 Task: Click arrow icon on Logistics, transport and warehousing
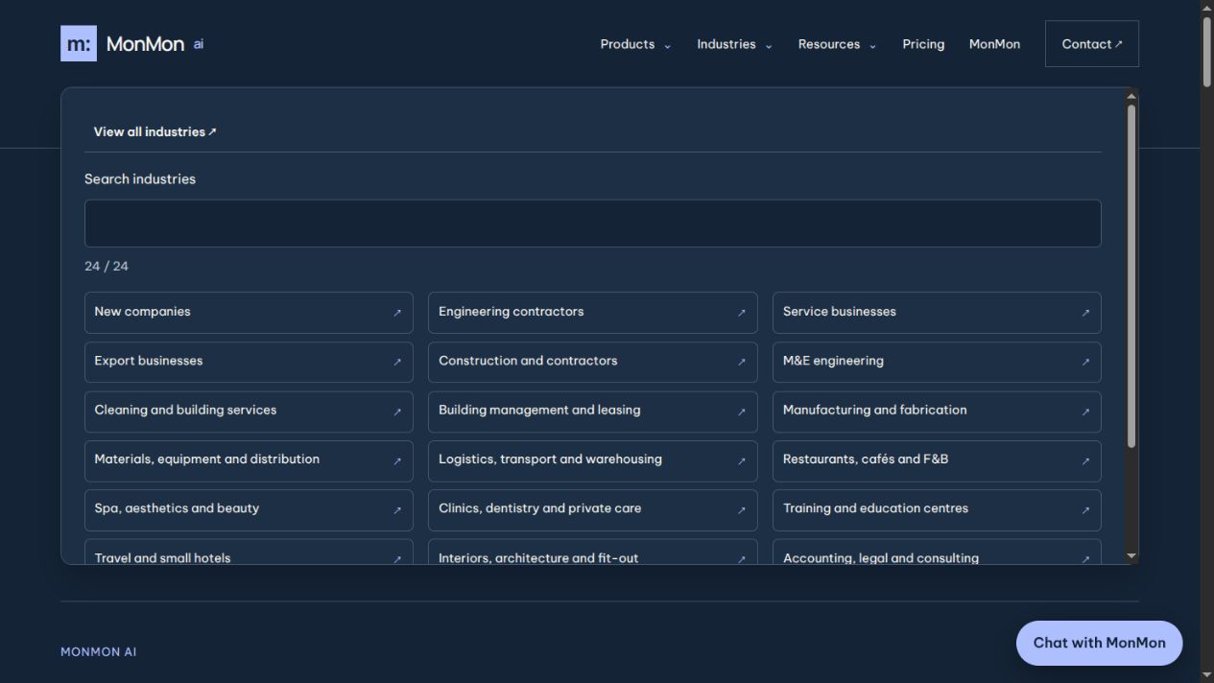point(741,460)
